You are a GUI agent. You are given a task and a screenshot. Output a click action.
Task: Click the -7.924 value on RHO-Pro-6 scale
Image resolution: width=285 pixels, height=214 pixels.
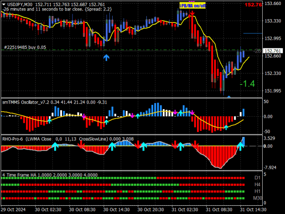pos(270,167)
